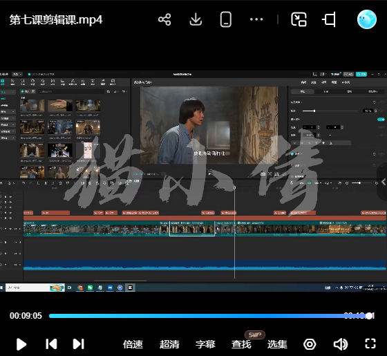Click the active editor app icon on taskbar
387x356 pixels.
[130, 288]
